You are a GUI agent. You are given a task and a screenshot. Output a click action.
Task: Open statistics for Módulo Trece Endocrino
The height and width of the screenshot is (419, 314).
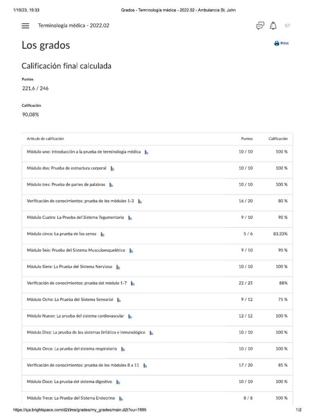pyautogui.click(x=121, y=398)
